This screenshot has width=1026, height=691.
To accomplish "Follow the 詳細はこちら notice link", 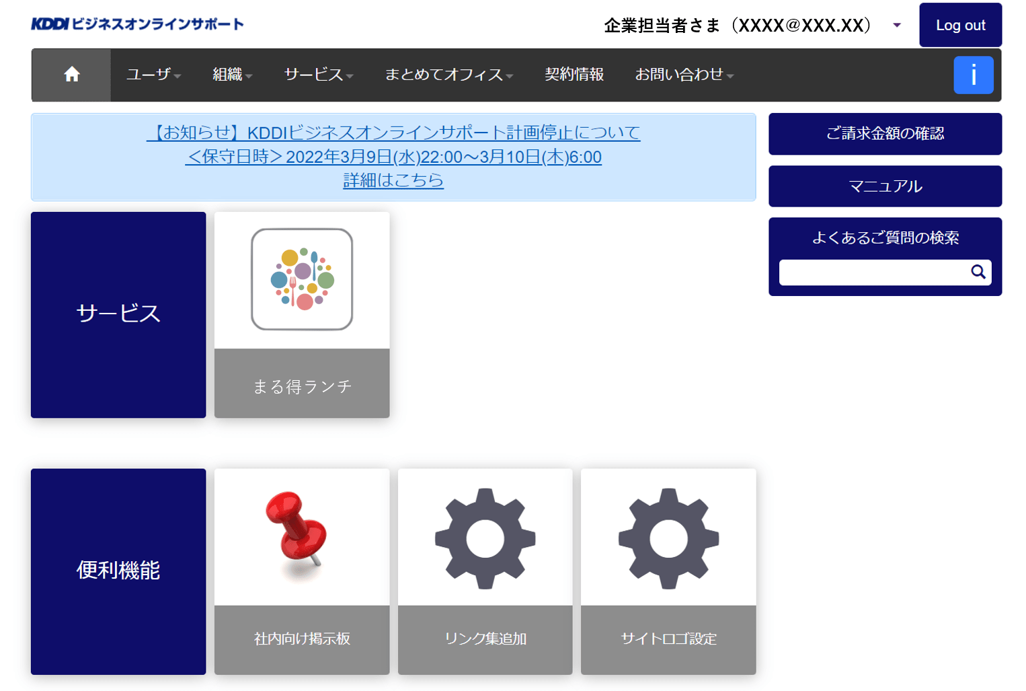I will point(393,180).
